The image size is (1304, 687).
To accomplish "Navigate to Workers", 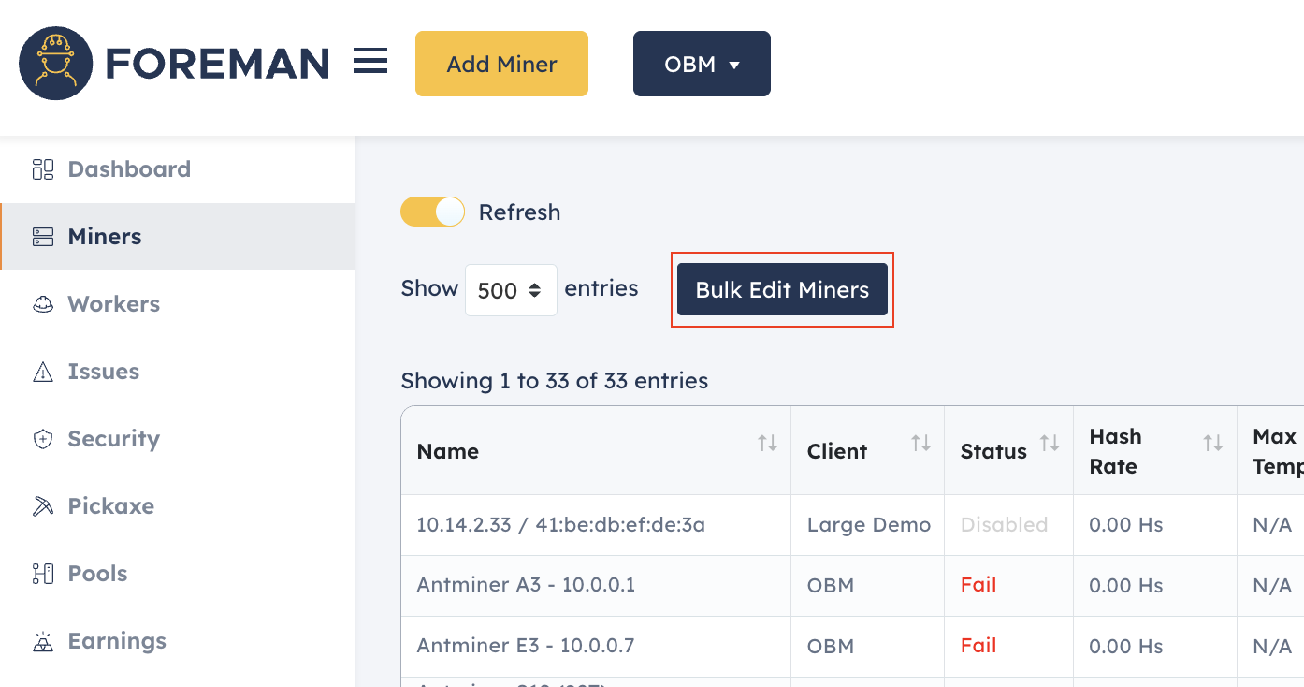I will 114,304.
